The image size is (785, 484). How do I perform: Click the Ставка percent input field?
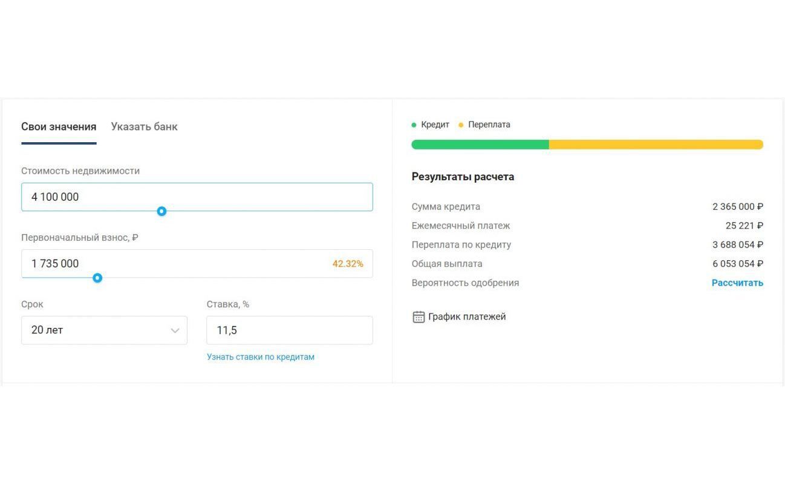point(289,330)
